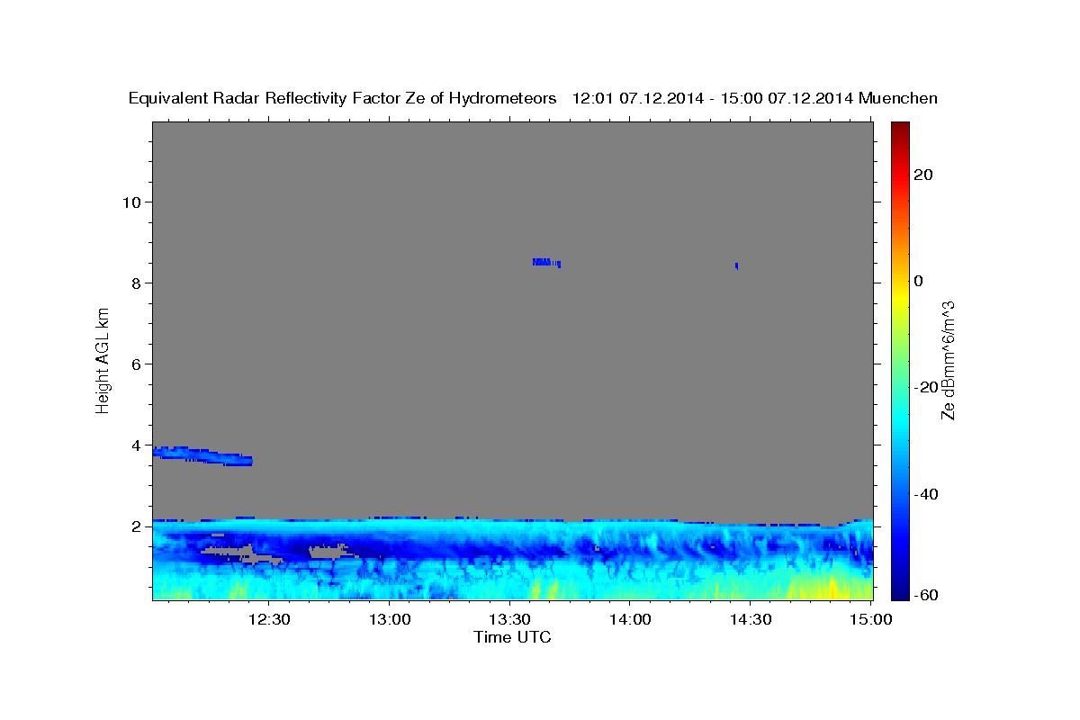Click the height tick label 8

coord(135,283)
